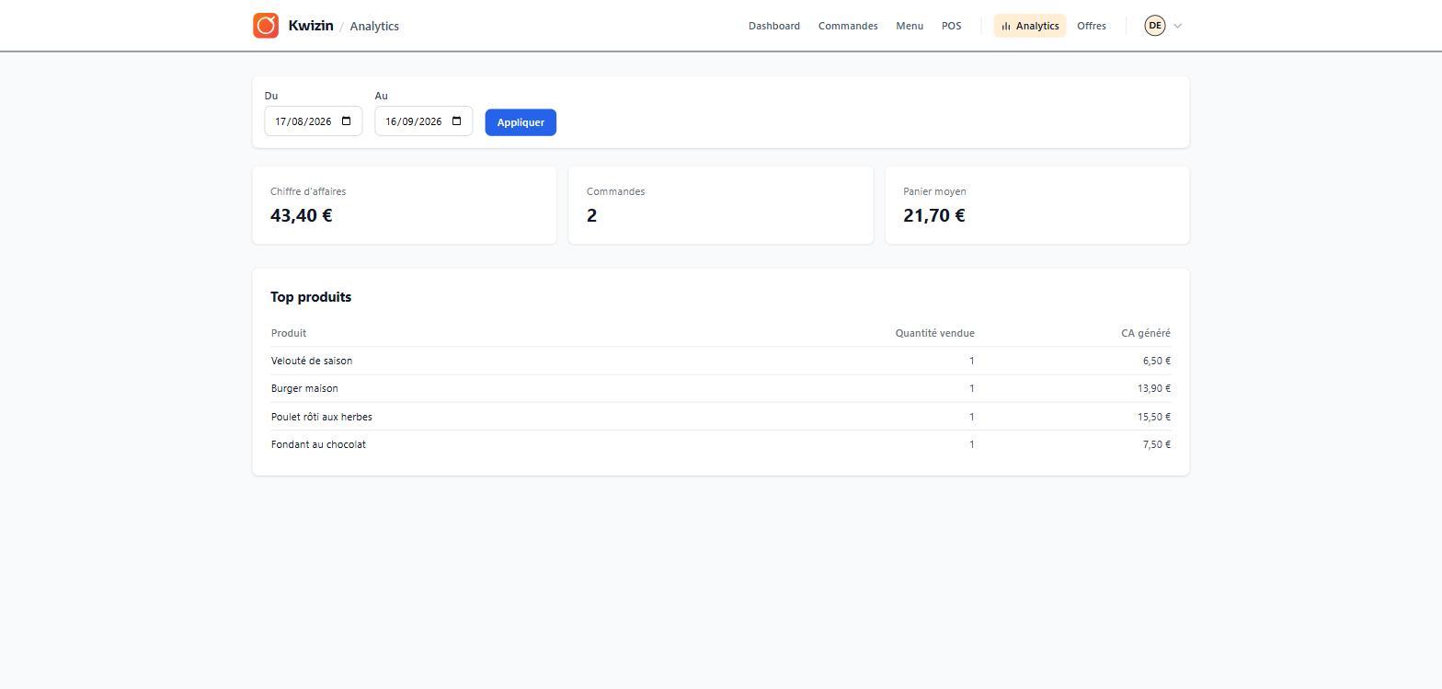Image resolution: width=1442 pixels, height=689 pixels.
Task: Open the Menu nav item
Action: point(910,26)
